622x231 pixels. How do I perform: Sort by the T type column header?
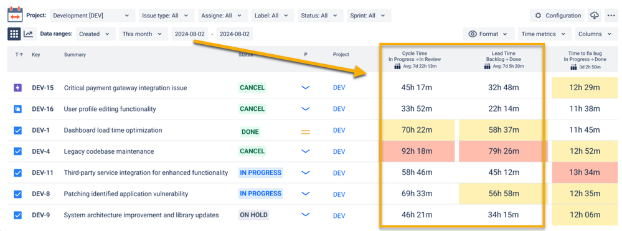[19, 54]
